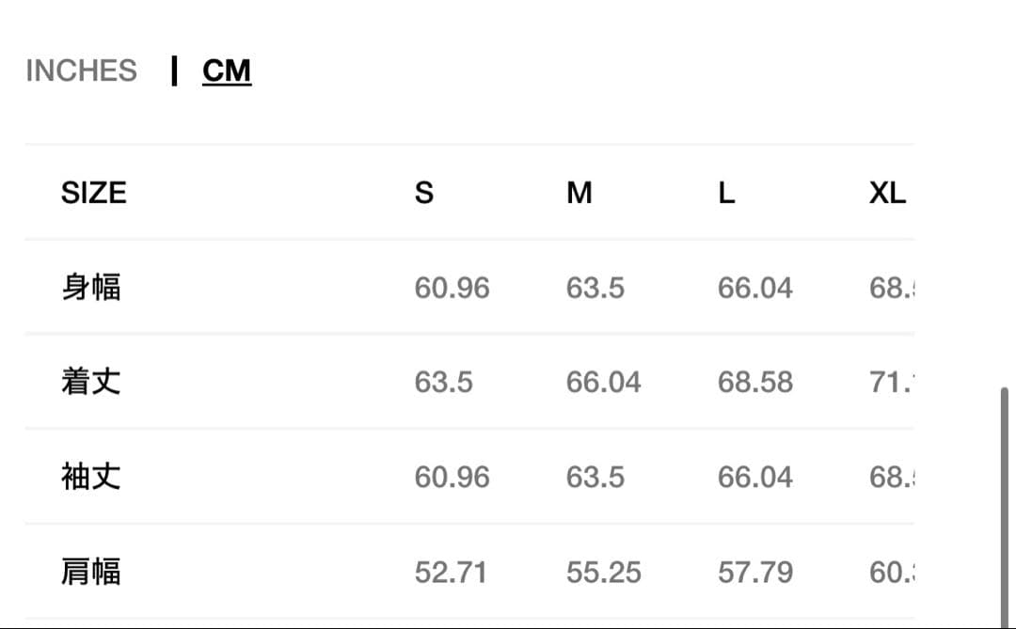Click the 身幅 row label
Screen dimensions: 1016x629
pos(91,287)
